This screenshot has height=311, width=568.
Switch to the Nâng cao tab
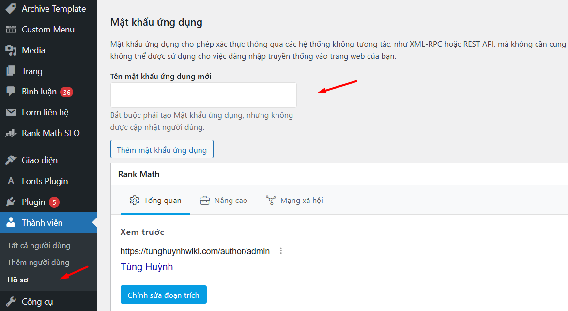point(223,200)
